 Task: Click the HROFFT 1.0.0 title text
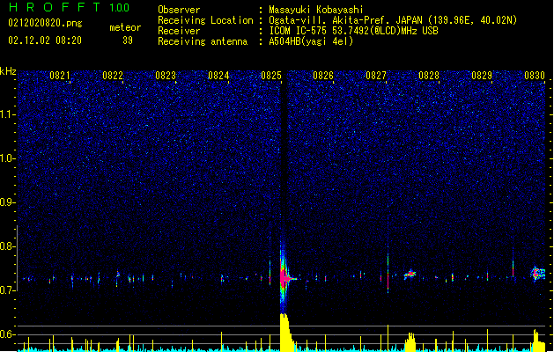click(69, 7)
